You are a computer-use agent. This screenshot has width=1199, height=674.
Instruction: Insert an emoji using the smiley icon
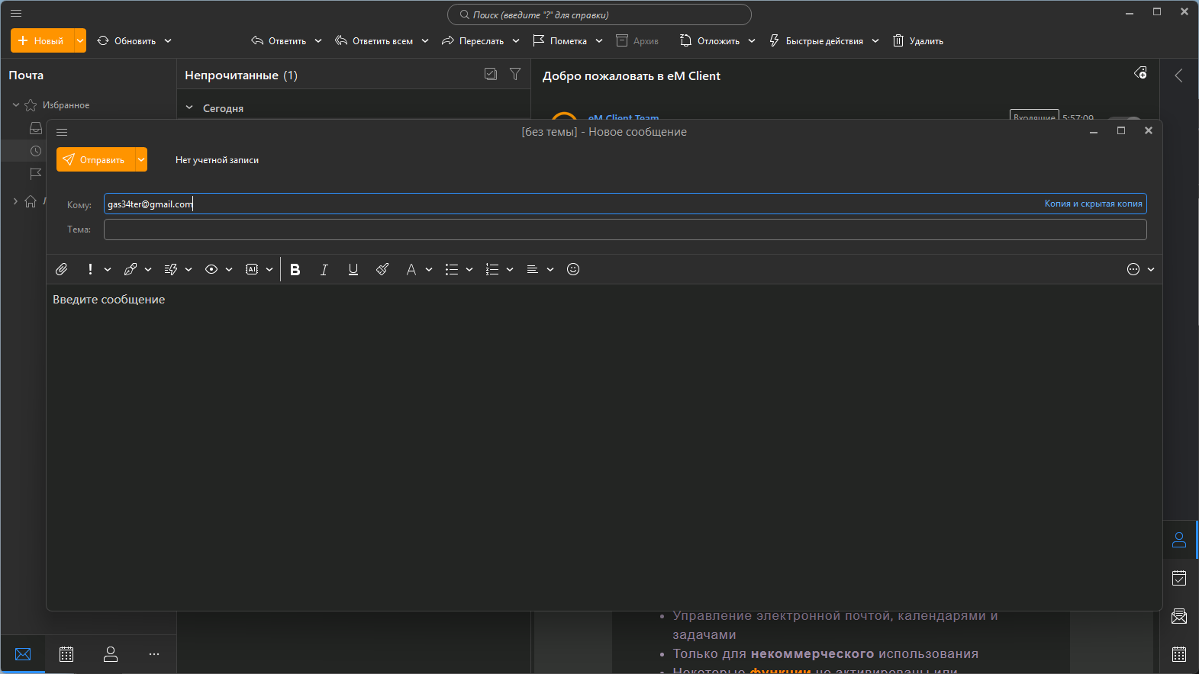click(573, 269)
